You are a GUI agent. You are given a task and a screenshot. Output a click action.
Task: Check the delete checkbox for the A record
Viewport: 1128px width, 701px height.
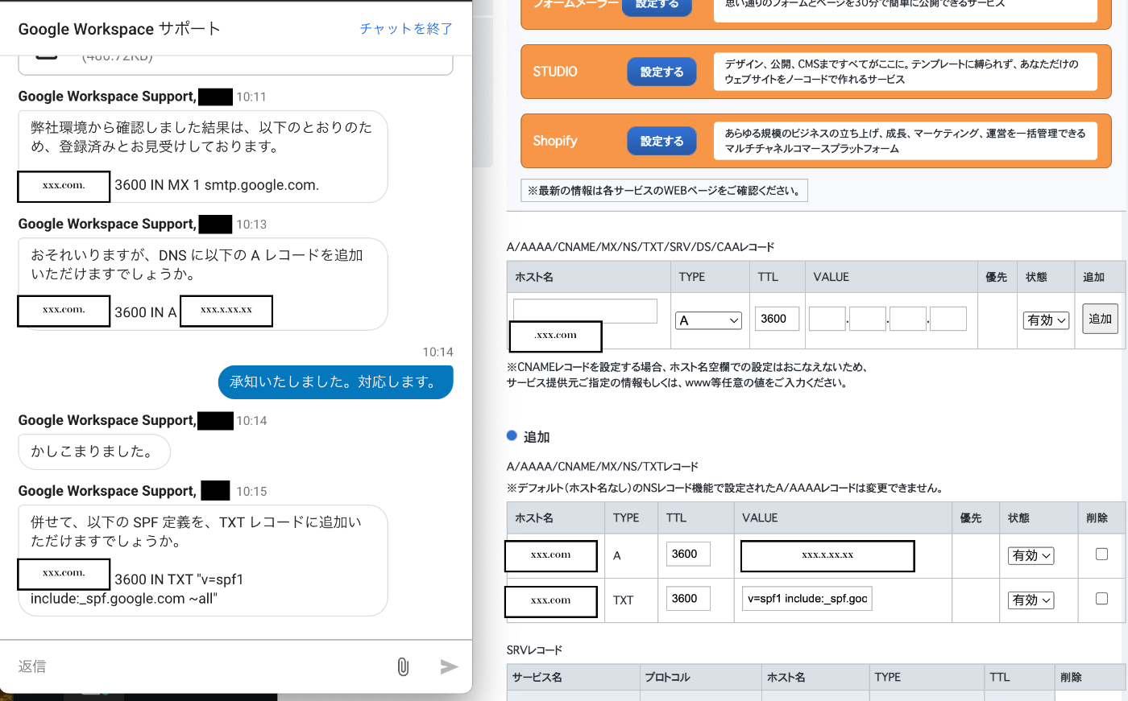[1101, 554]
